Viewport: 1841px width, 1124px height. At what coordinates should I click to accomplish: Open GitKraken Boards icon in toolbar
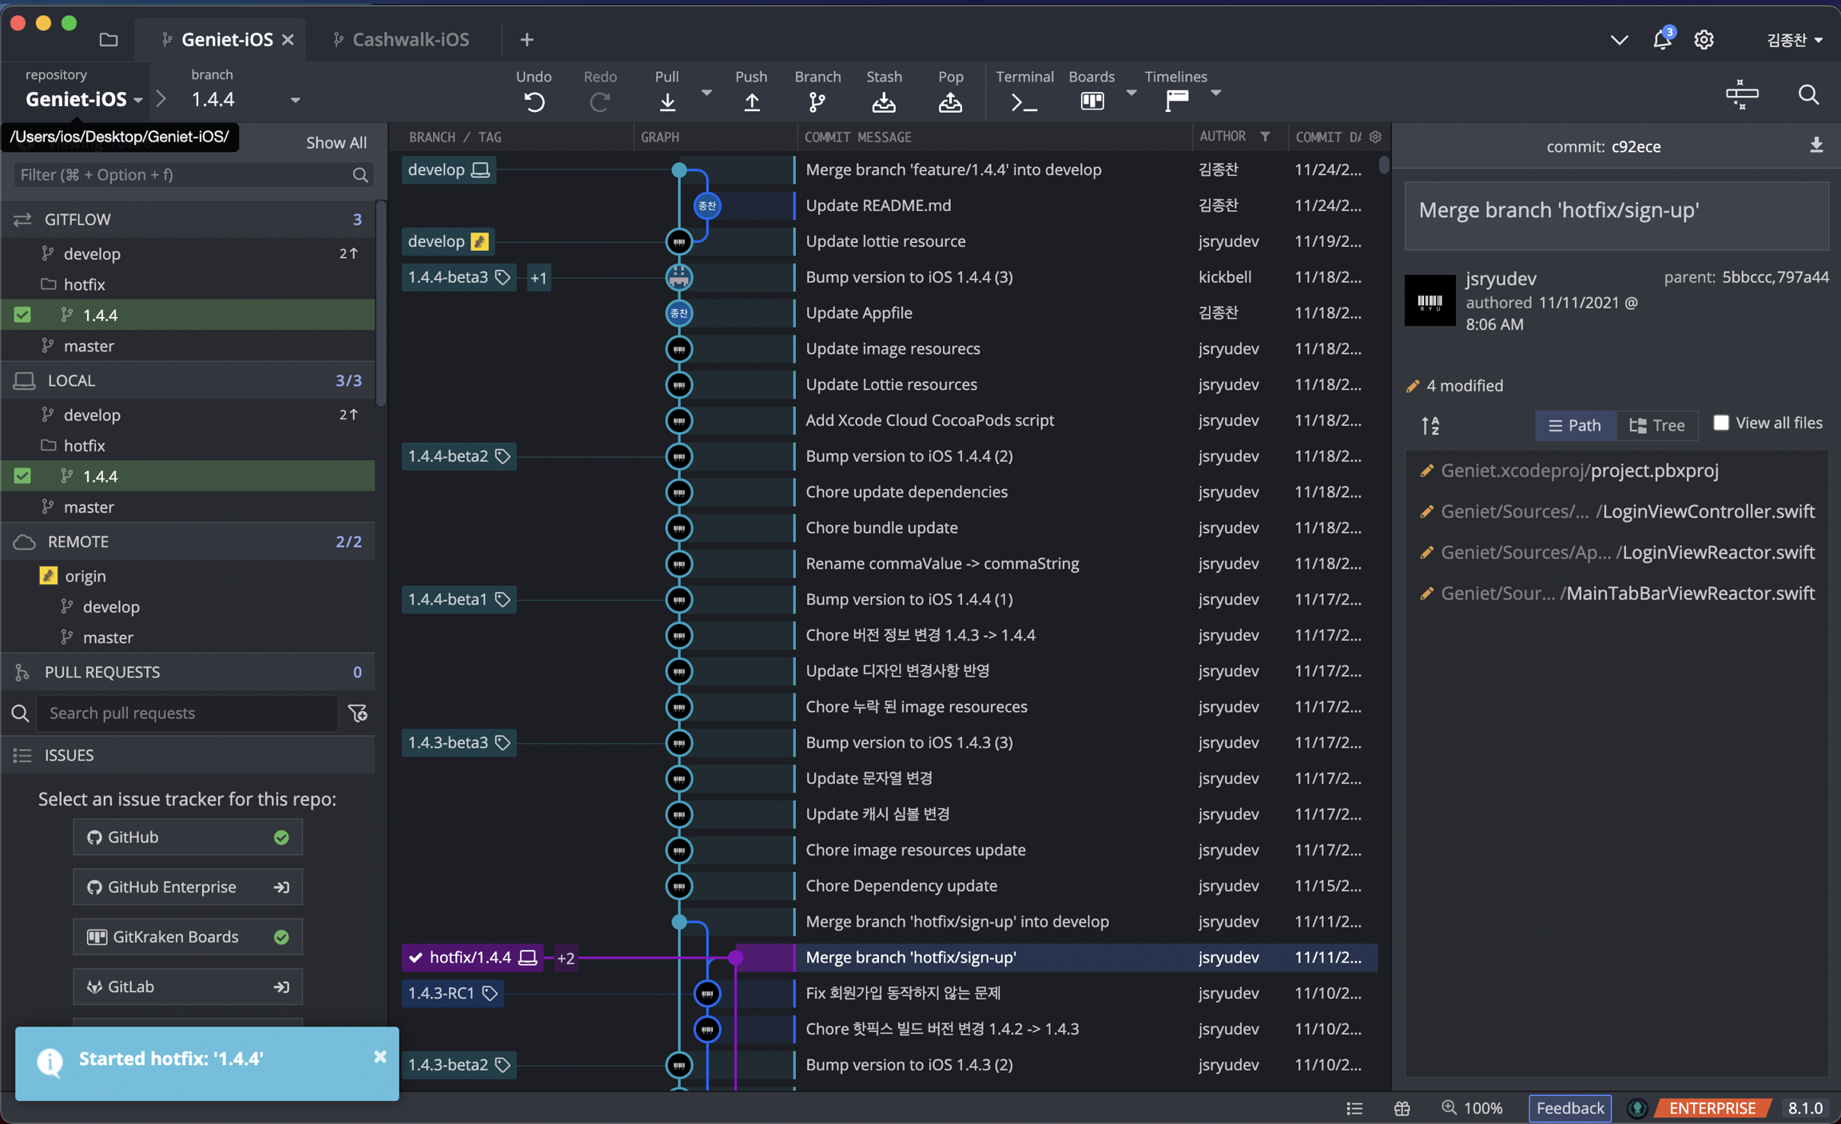pyautogui.click(x=1091, y=101)
